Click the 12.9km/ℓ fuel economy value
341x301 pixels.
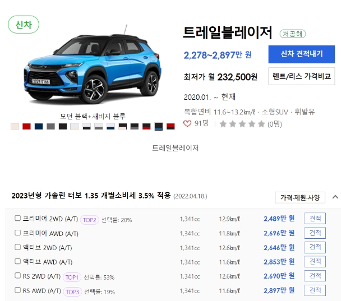coord(229,219)
